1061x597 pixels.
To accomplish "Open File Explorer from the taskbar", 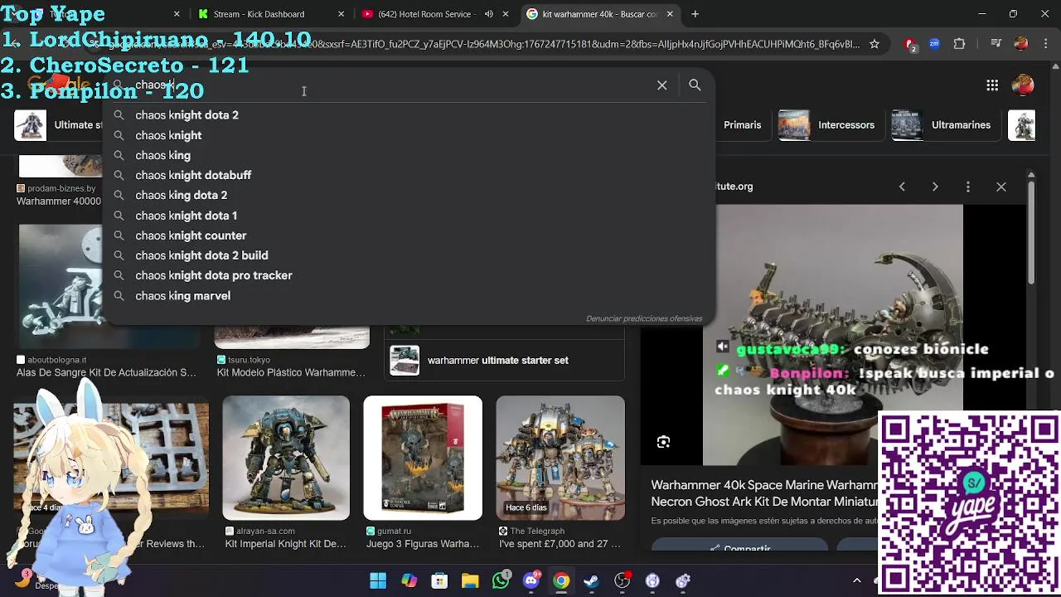I will pos(470,580).
